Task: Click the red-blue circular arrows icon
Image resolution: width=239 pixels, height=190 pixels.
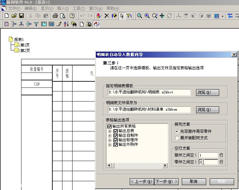Action: (x=97, y=24)
